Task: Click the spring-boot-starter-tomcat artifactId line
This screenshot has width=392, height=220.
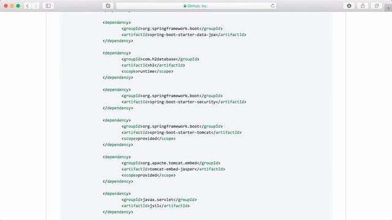Action: 181,133
